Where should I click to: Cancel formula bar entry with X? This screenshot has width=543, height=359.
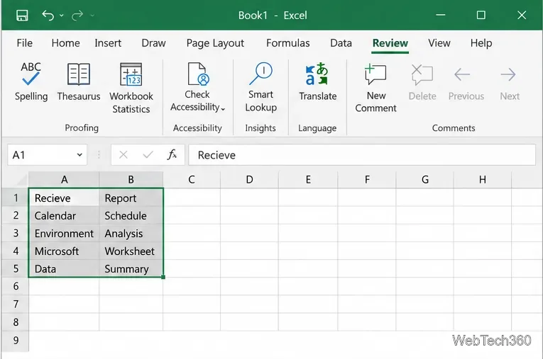124,154
